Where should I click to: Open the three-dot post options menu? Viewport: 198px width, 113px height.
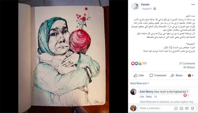(193, 5)
